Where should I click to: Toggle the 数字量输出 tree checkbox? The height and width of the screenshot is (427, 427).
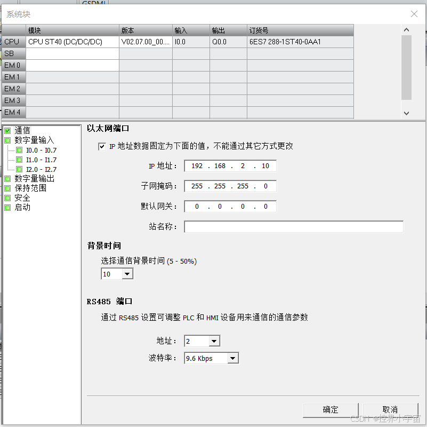(x=7, y=179)
